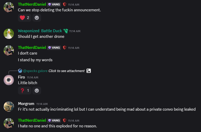Image resolution: width=201 pixels, height=132 pixels.
Task: Click the duck role icon beside Weaponized Battle Duck
Action: [66, 31]
